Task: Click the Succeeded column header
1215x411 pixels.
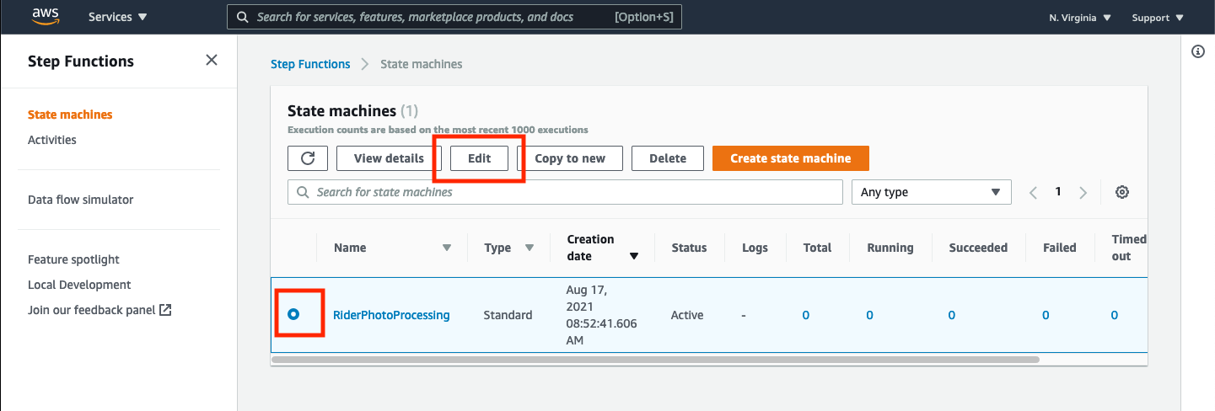Action: pos(978,248)
